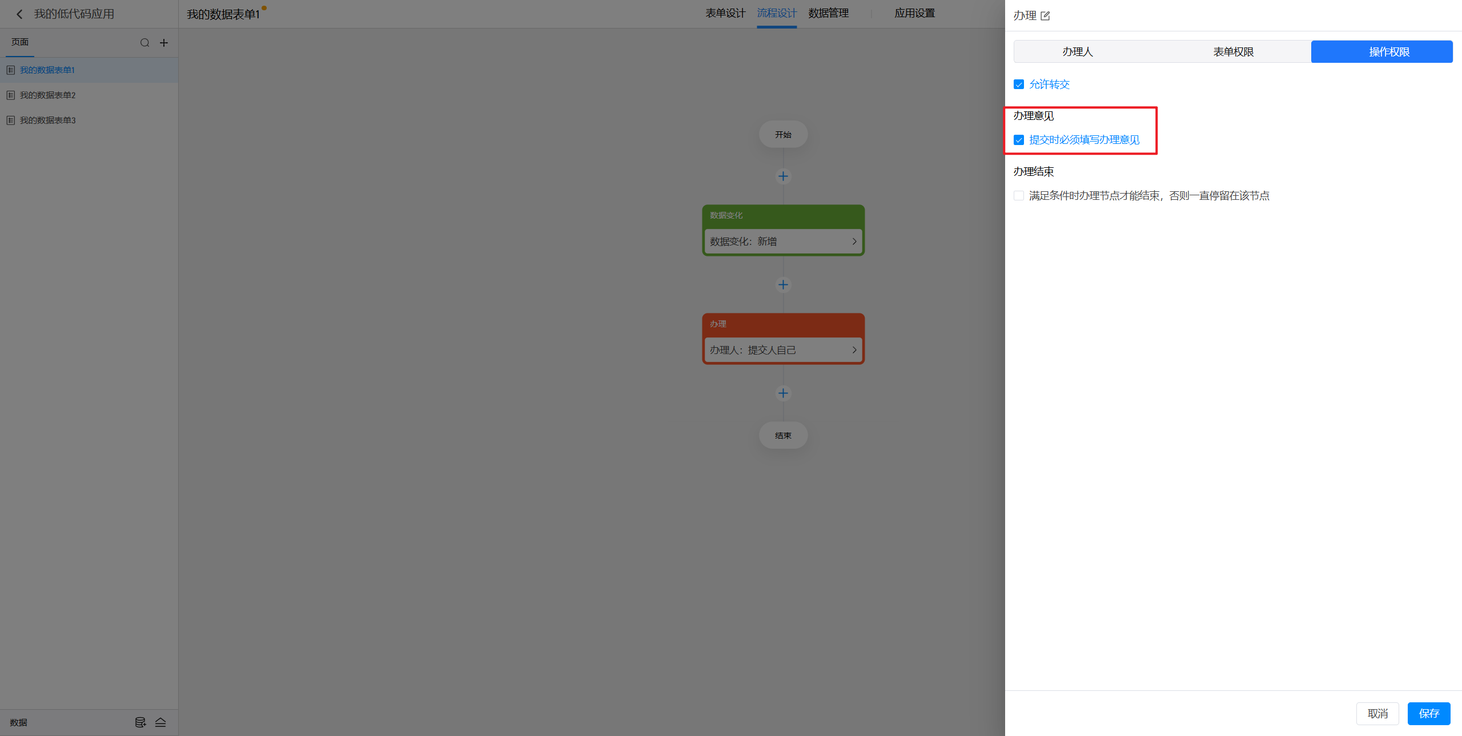Click the plus node below the 开始 node
This screenshot has height=736, width=1462.
click(783, 176)
